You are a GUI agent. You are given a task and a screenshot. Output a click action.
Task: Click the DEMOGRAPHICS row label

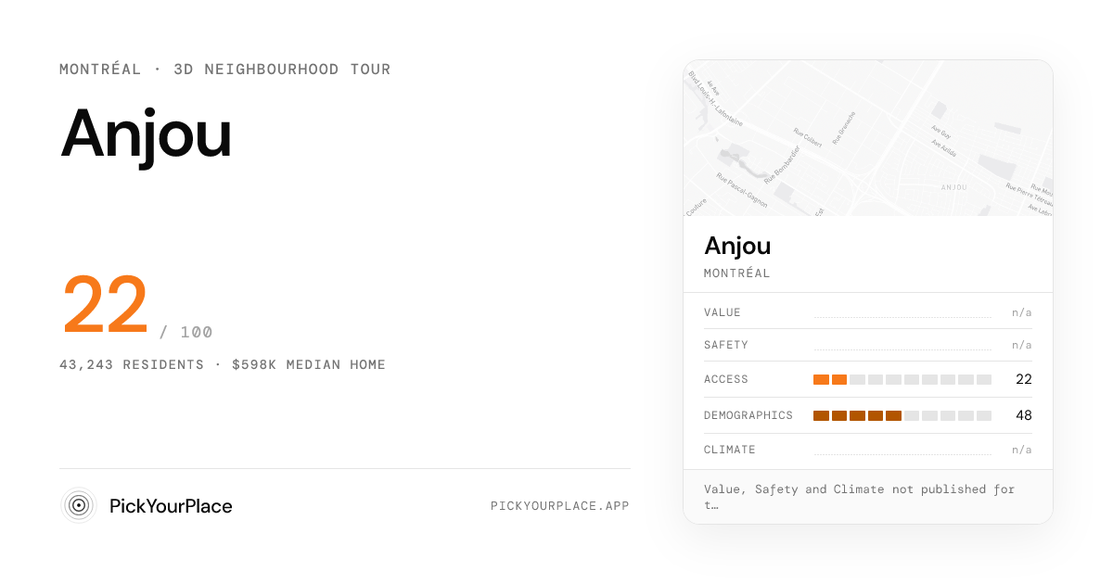tap(748, 415)
